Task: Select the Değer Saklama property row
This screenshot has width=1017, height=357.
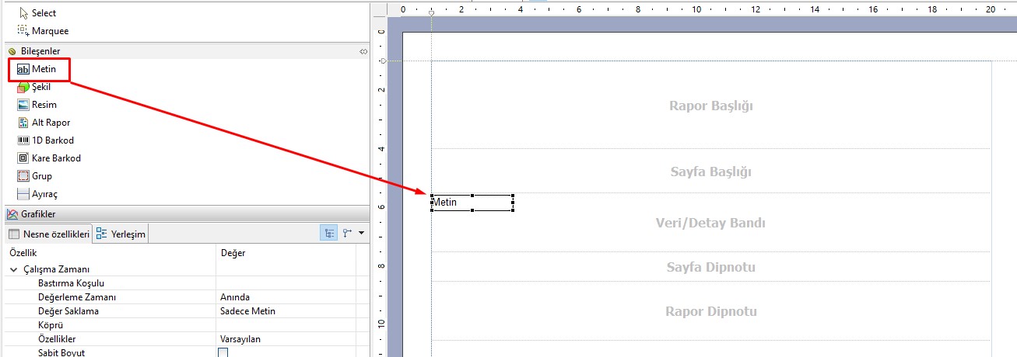Action: 187,311
